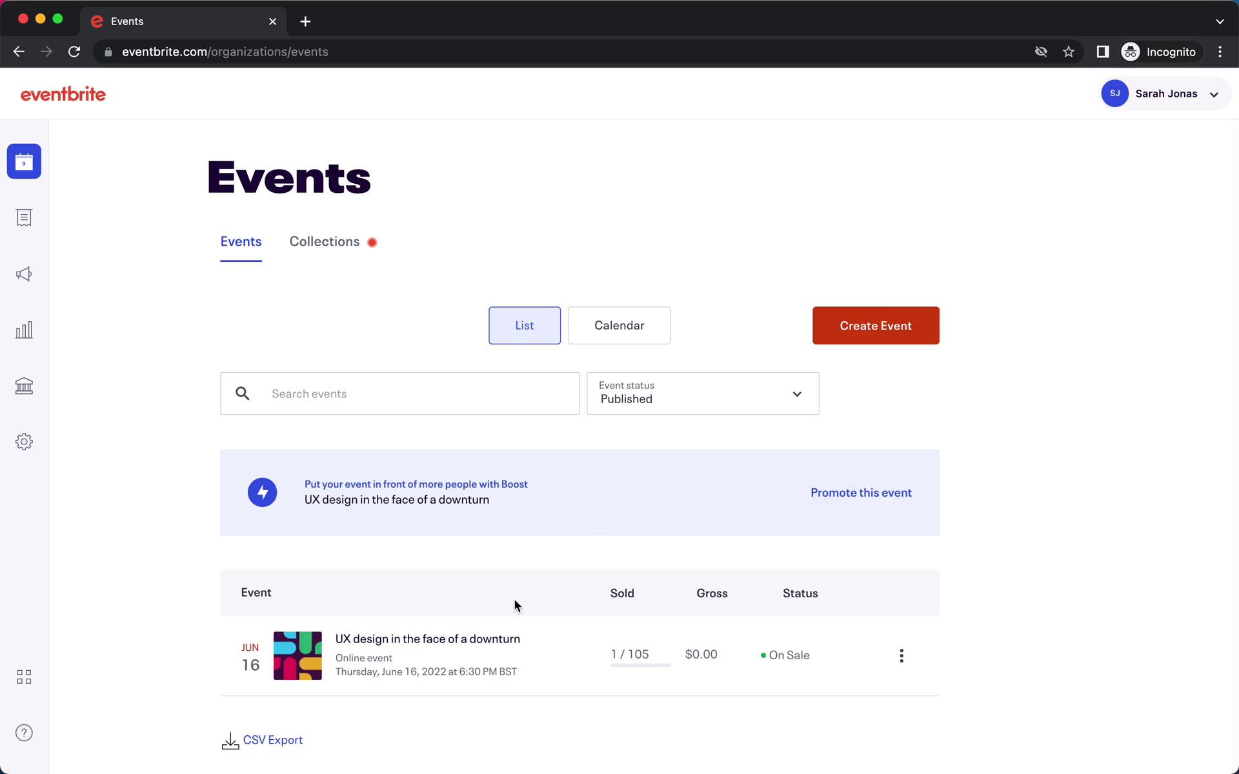Click the settings gear icon
Screen dimensions: 1239x774
[x=24, y=441]
